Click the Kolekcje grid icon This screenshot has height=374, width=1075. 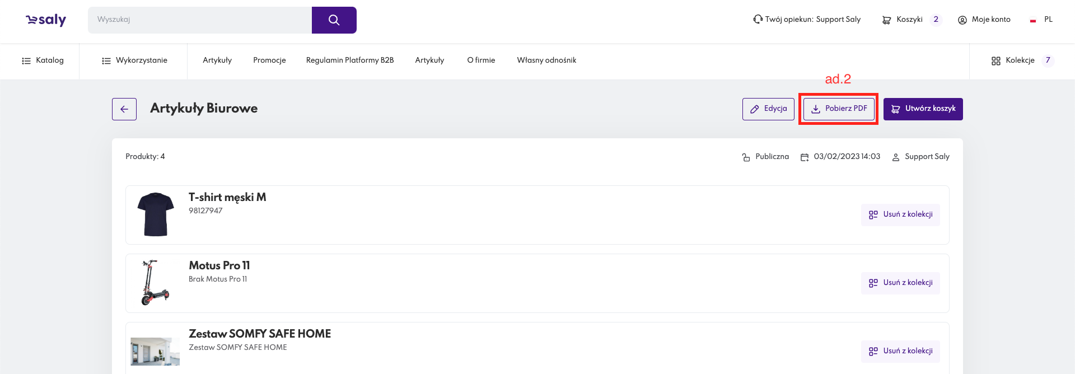coord(995,60)
